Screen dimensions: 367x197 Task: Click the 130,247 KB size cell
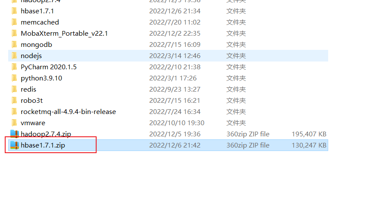click(x=309, y=145)
